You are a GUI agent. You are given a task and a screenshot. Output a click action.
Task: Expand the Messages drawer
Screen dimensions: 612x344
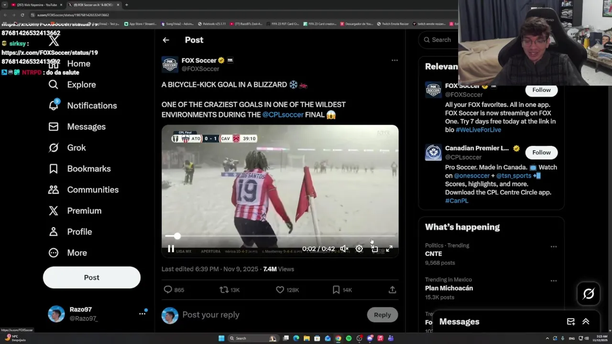click(586, 322)
